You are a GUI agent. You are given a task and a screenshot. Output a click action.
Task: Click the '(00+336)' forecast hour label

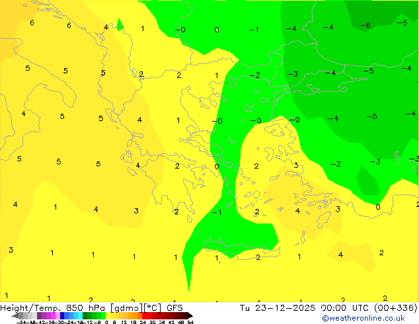395,308
